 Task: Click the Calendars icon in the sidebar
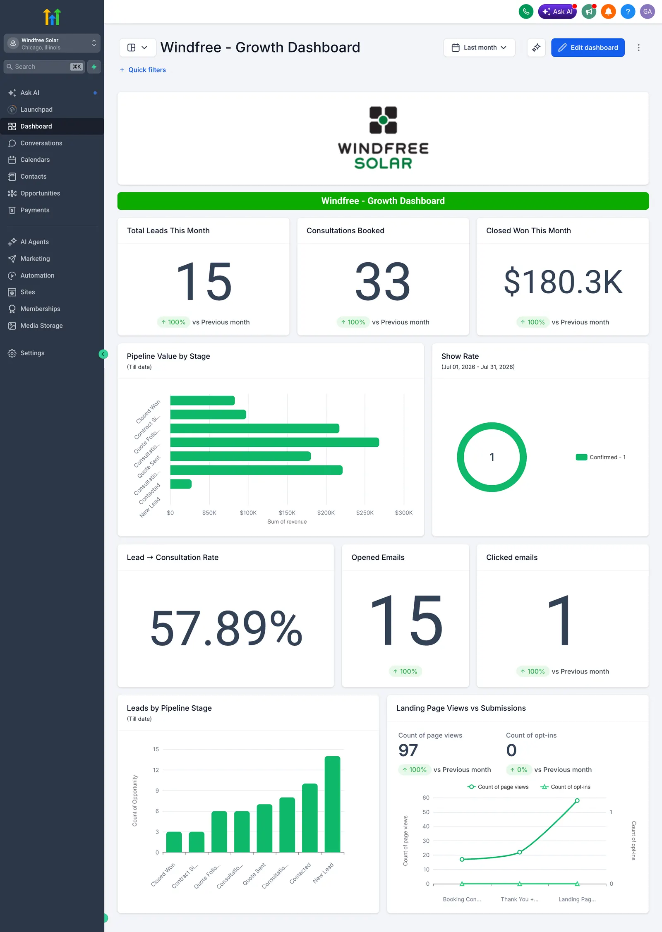click(12, 160)
